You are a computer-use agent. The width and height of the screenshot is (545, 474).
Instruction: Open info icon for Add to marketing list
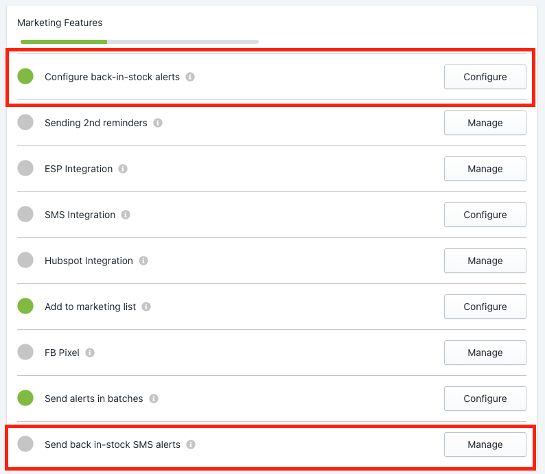coord(146,307)
